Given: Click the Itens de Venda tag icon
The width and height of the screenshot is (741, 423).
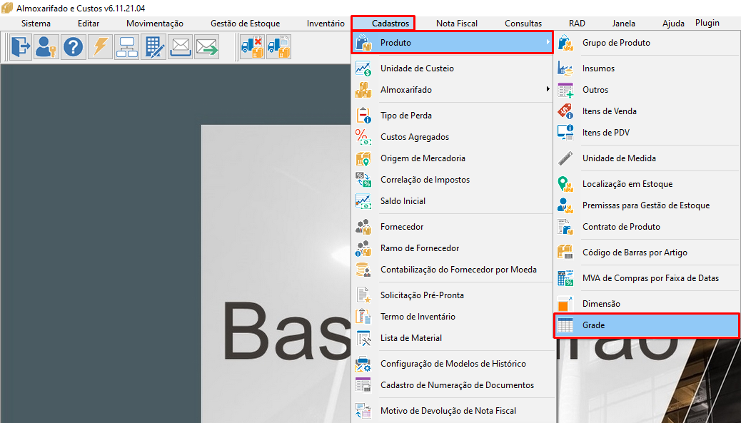Looking at the screenshot, I should point(565,111).
